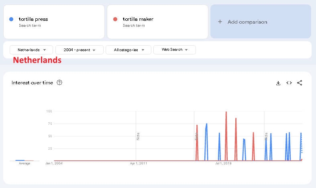Click the tallest red peak at 100
The height and width of the screenshot is (188, 316).
tap(226, 112)
